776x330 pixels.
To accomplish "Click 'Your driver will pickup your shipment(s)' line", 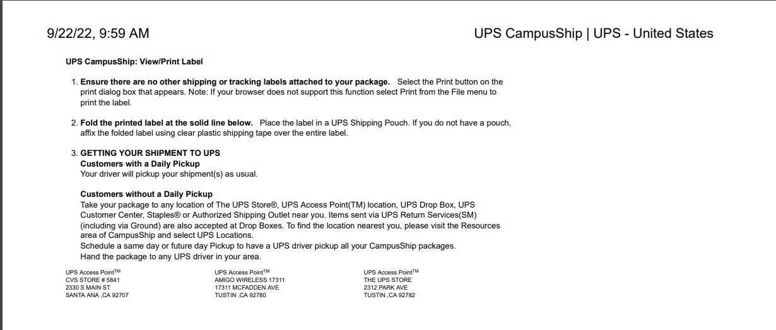I will click(x=169, y=174).
